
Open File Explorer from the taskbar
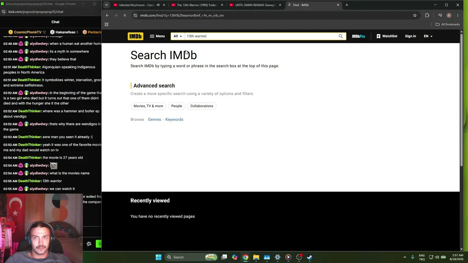[256, 257]
